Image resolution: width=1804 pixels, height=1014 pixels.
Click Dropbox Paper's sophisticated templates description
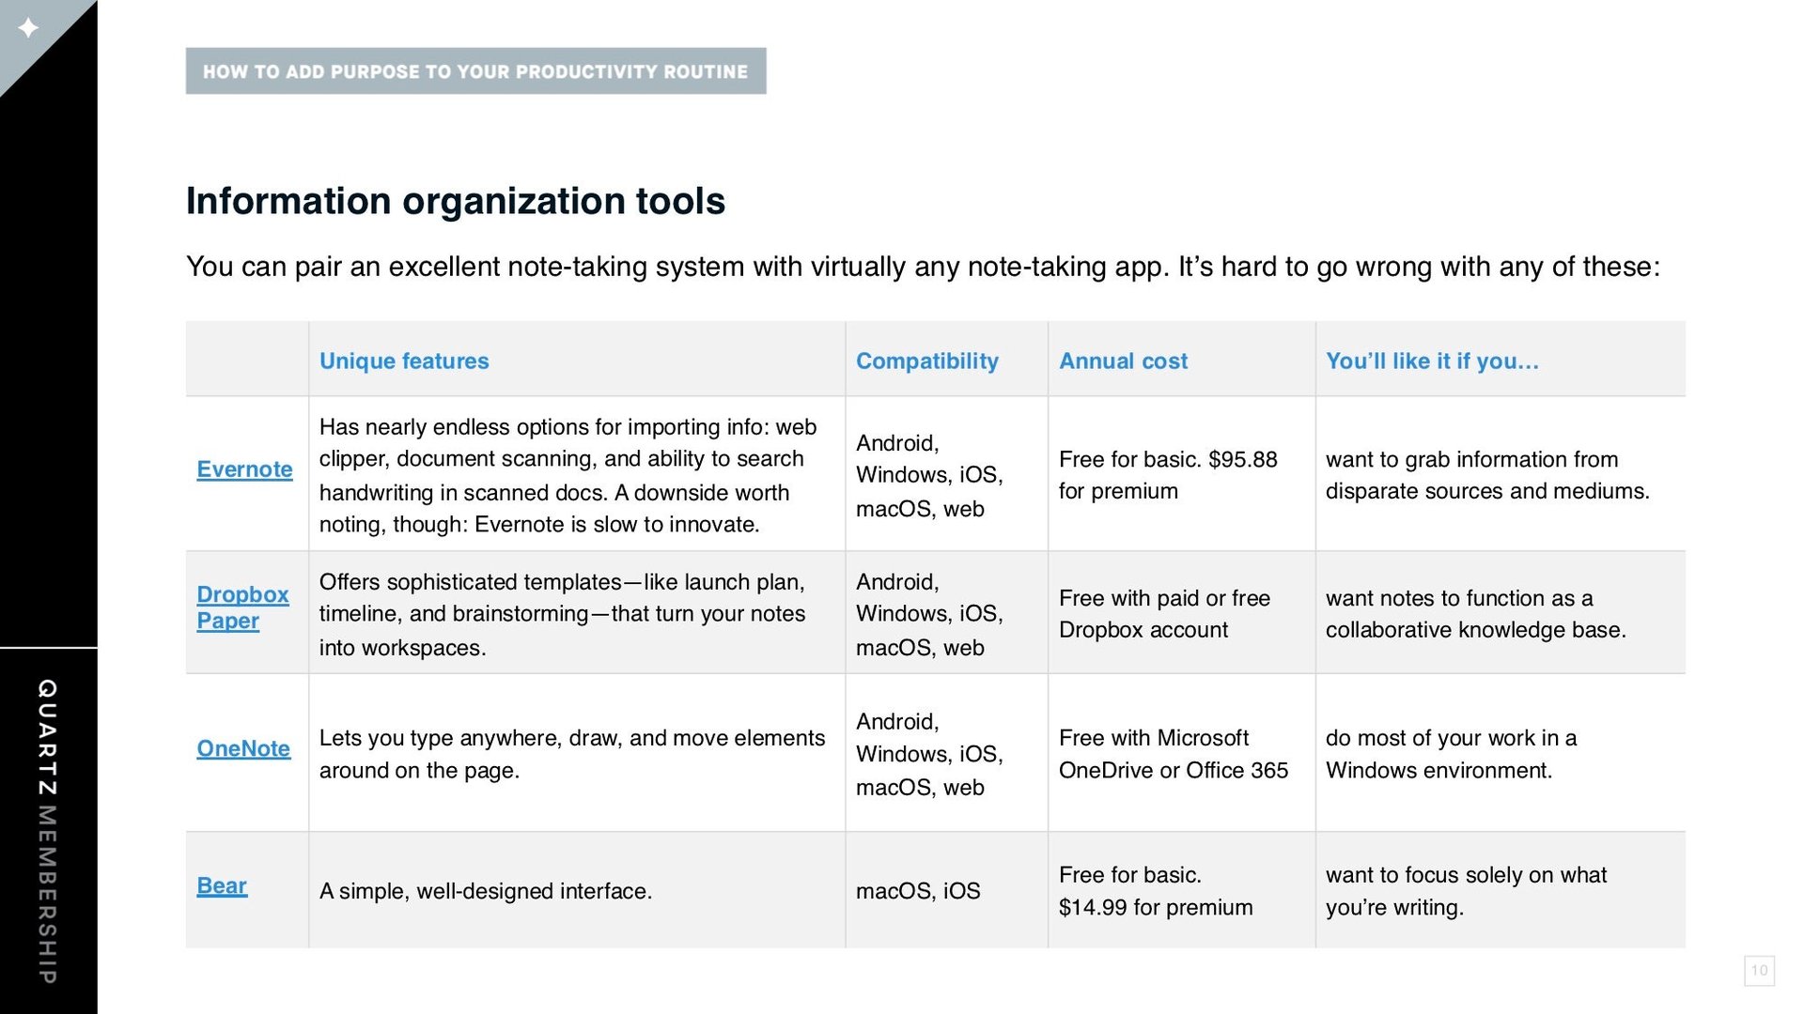[x=563, y=614]
